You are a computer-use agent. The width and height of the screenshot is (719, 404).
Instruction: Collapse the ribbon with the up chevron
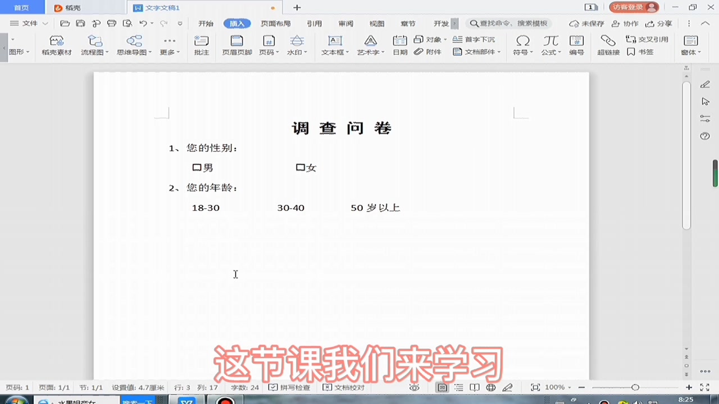[704, 24]
